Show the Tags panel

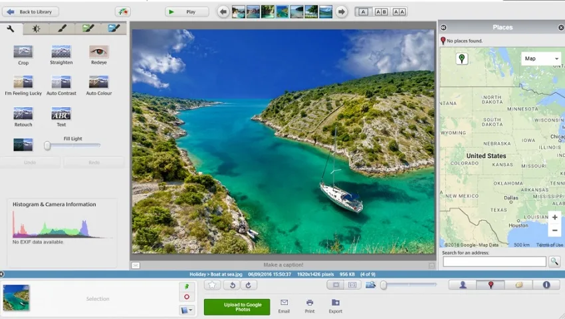[x=518, y=284]
